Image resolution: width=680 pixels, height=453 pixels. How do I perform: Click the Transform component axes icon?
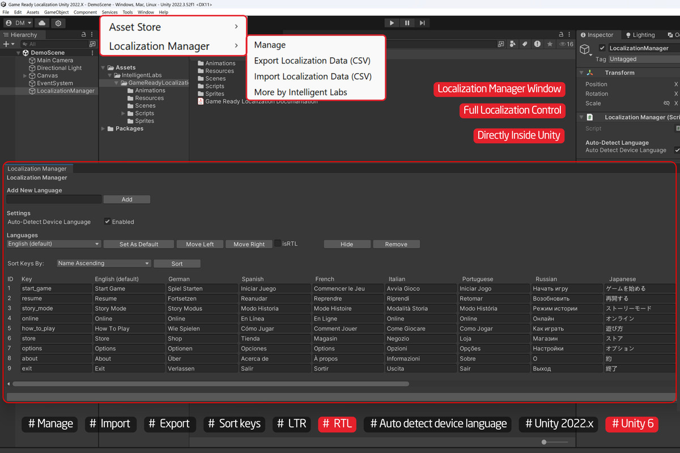click(x=590, y=72)
